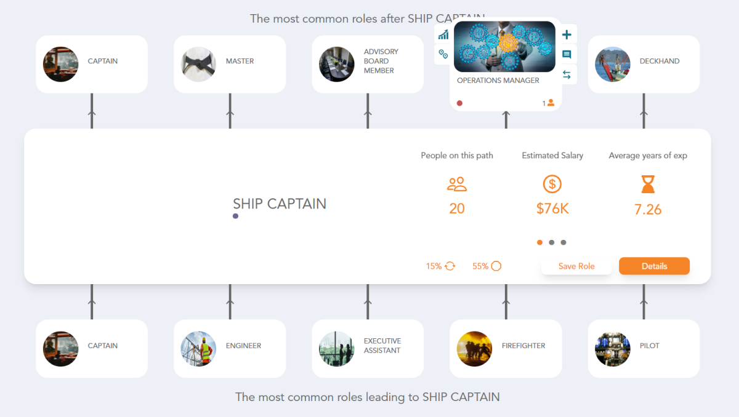This screenshot has height=417, width=739.
Task: Click the growth chart icon top-left of Operations Manager
Action: [x=443, y=34]
